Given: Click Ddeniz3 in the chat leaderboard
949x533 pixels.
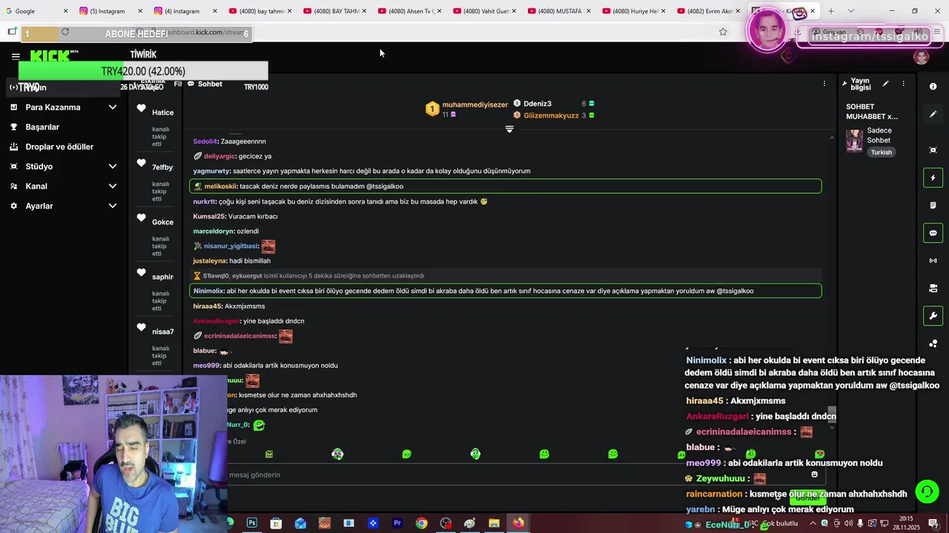Looking at the screenshot, I should point(538,104).
